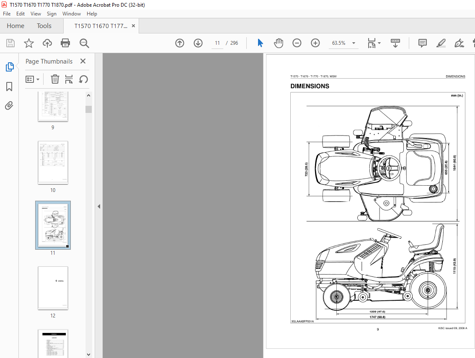Open thumbnail options dropdown
The width and height of the screenshot is (475, 358).
click(33, 79)
